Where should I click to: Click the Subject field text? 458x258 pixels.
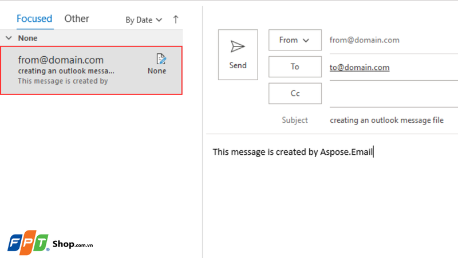tap(387, 120)
